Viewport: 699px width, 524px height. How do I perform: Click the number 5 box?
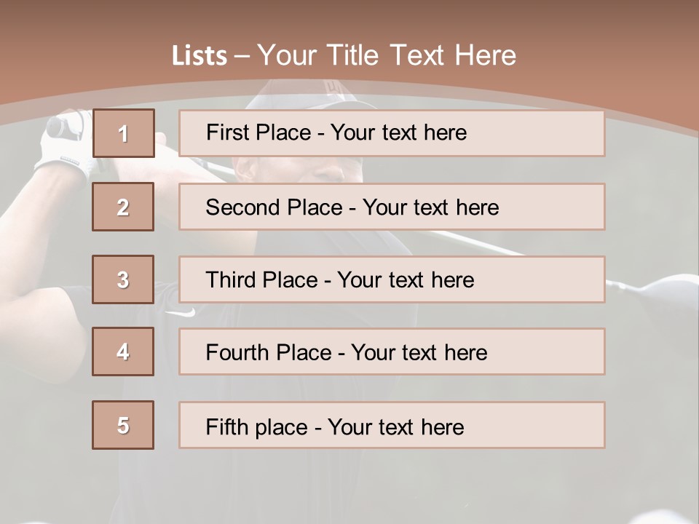pos(123,425)
